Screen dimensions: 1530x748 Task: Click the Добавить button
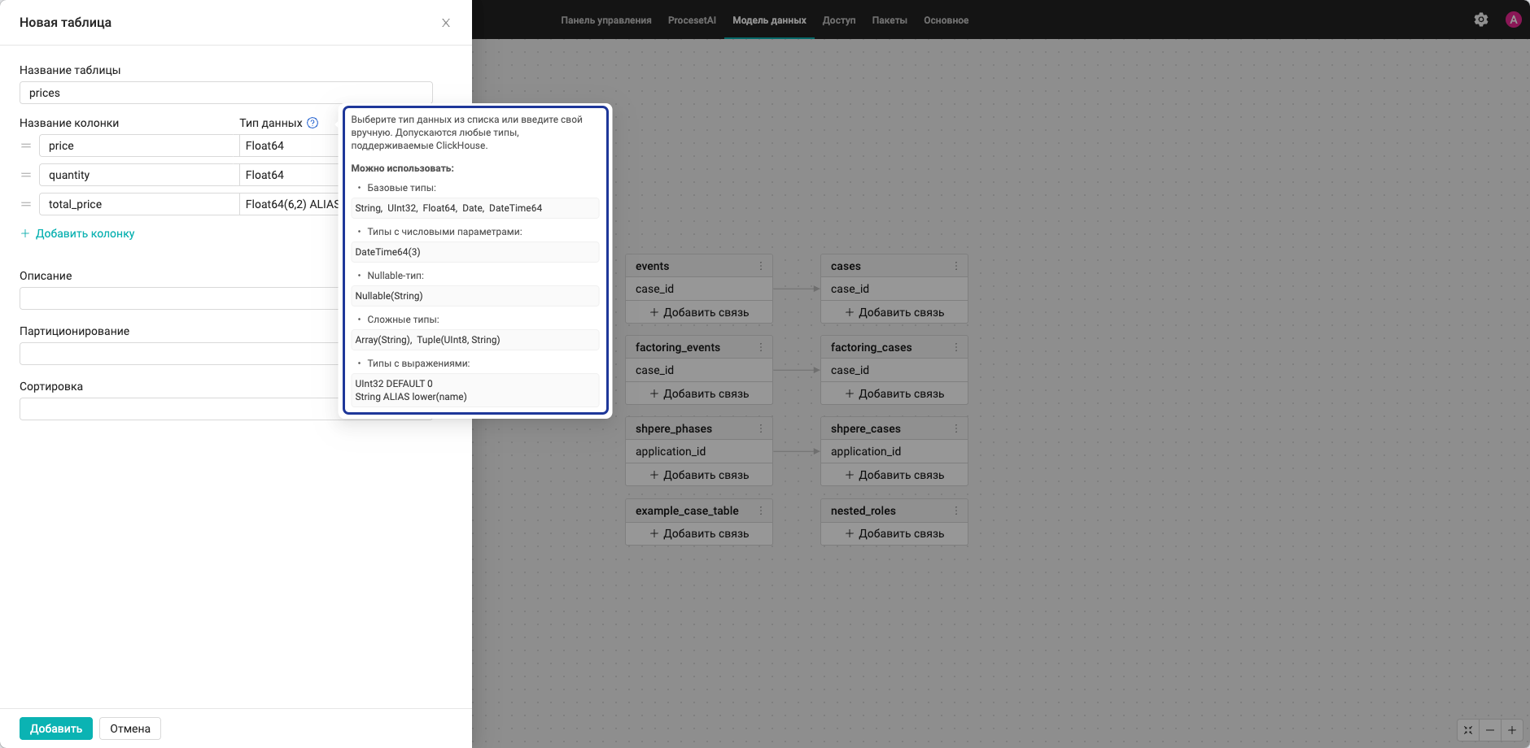coord(56,728)
